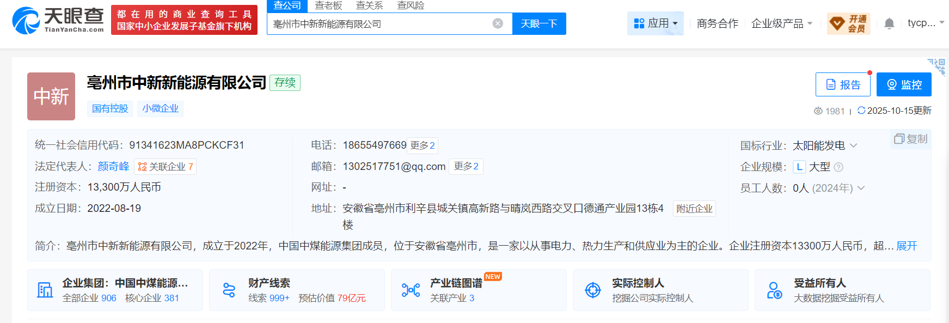Show more phone numbers 更多2
This screenshot has width=949, height=323.
(x=423, y=145)
